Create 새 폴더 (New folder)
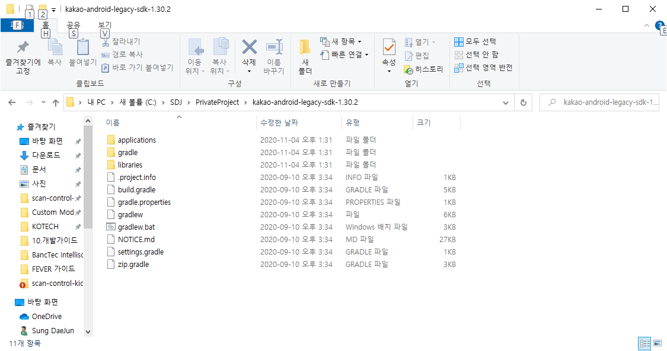667x351 pixels. [x=305, y=57]
